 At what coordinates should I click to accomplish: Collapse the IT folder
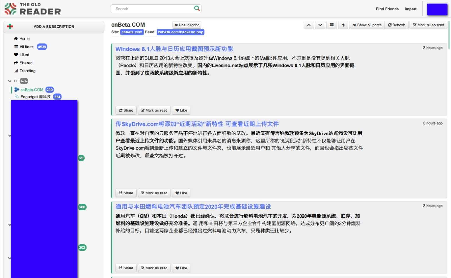click(x=10, y=81)
